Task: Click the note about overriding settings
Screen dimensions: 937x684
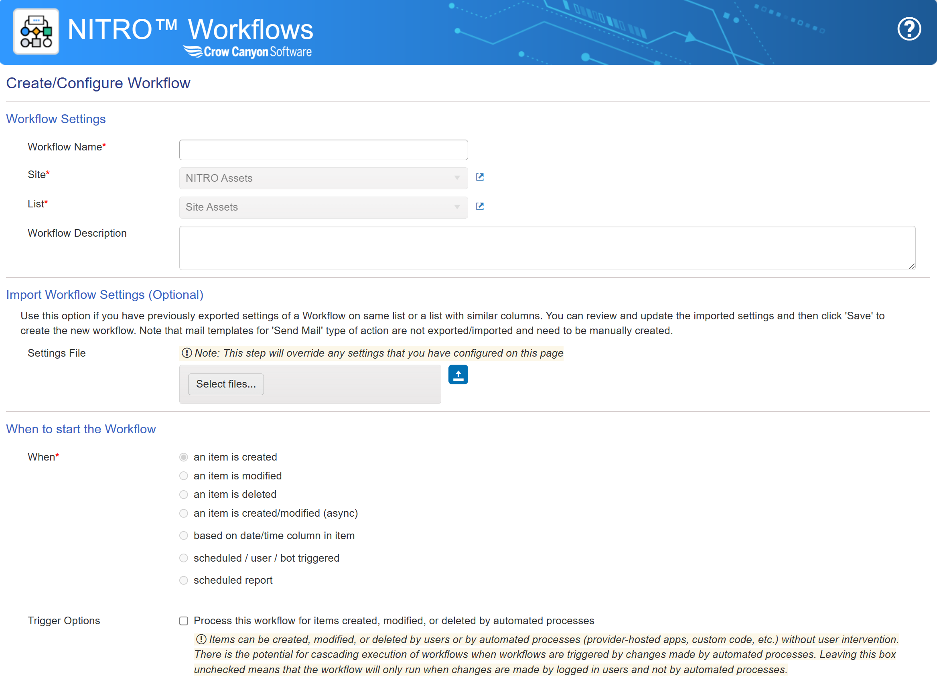Action: click(372, 353)
